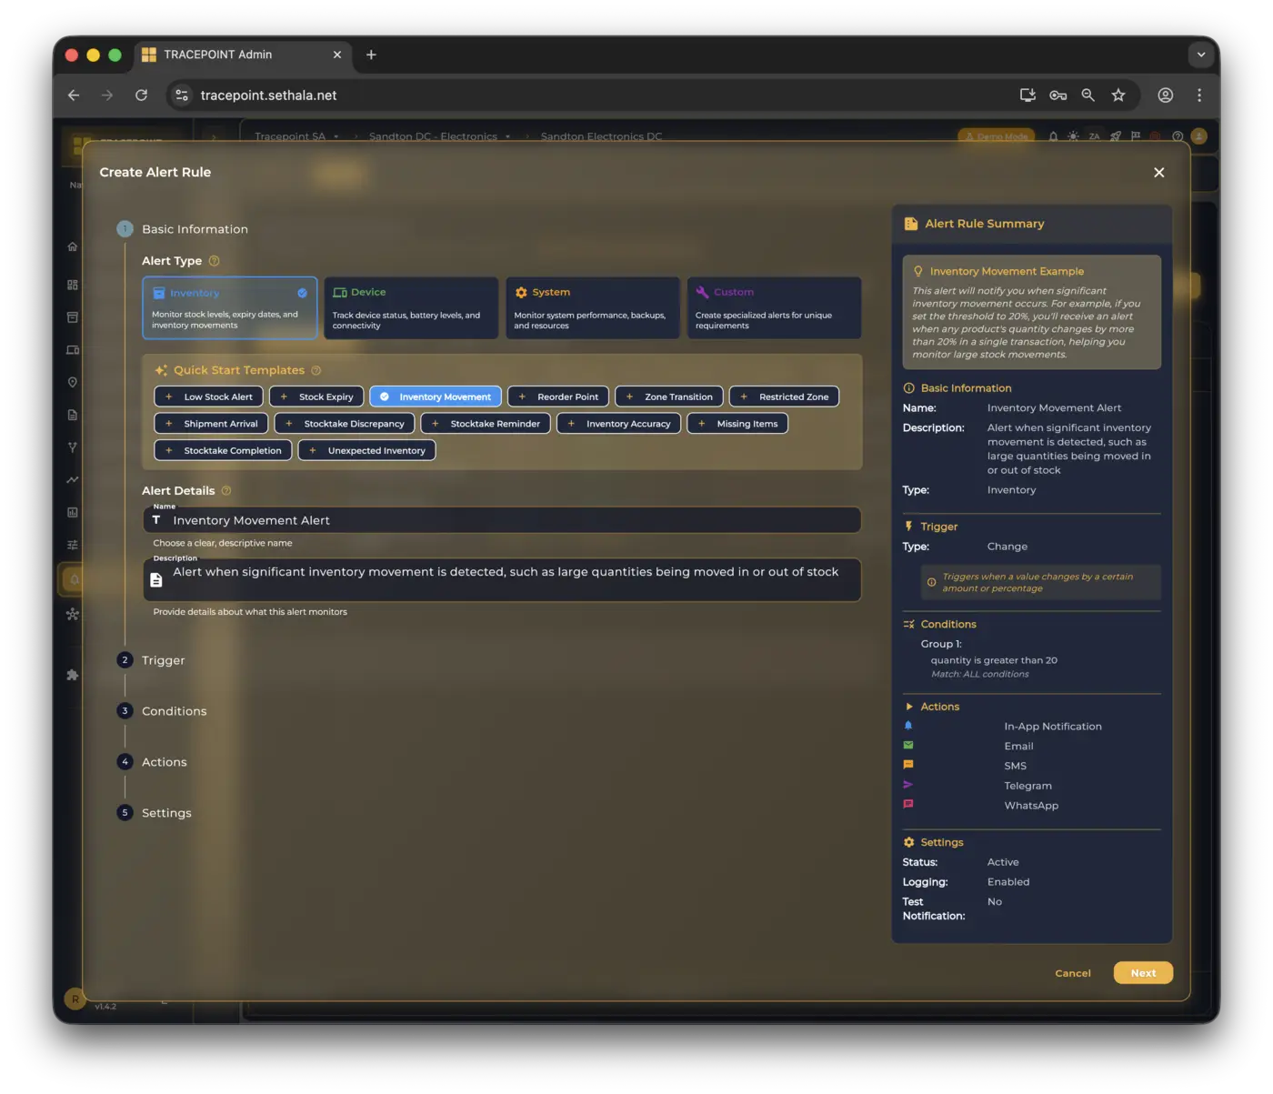Click the Alert Details help icon
The image size is (1273, 1094).
point(226,491)
